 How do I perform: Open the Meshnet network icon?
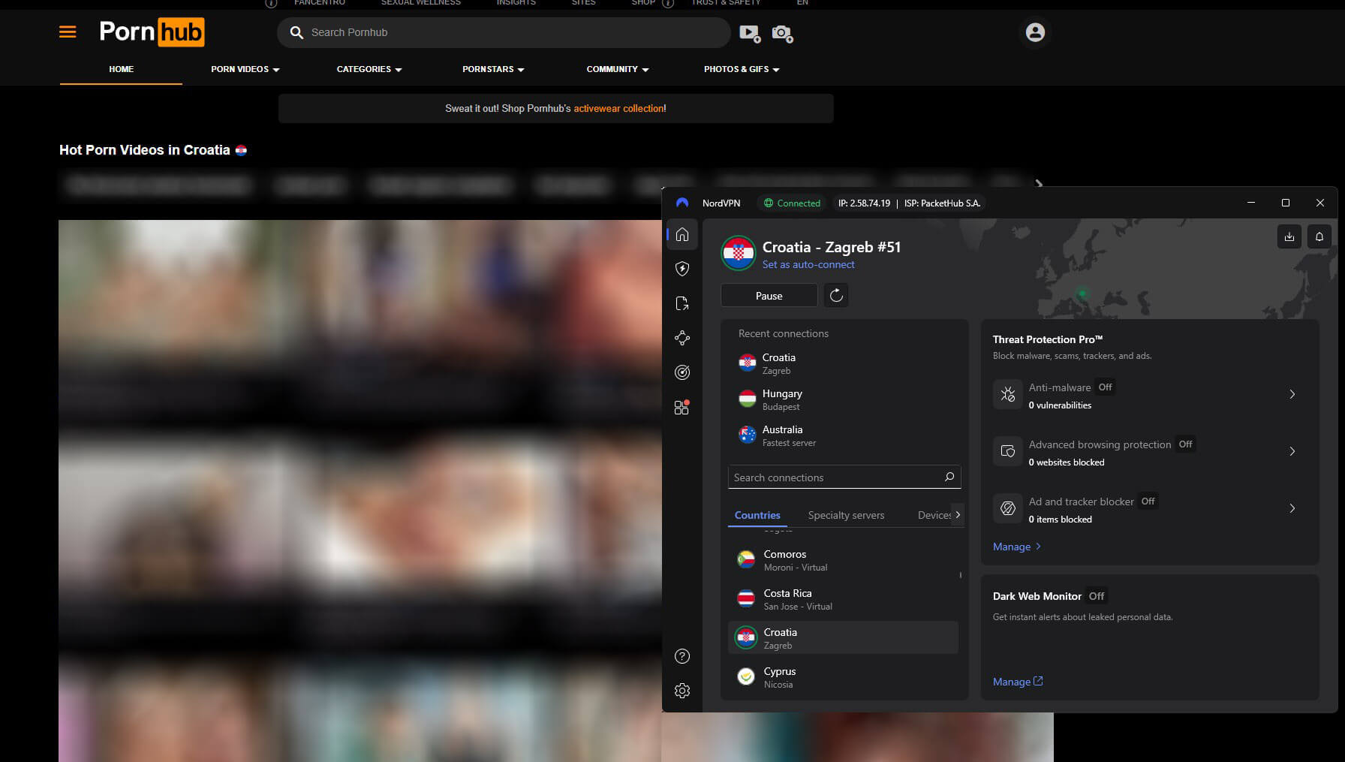682,337
